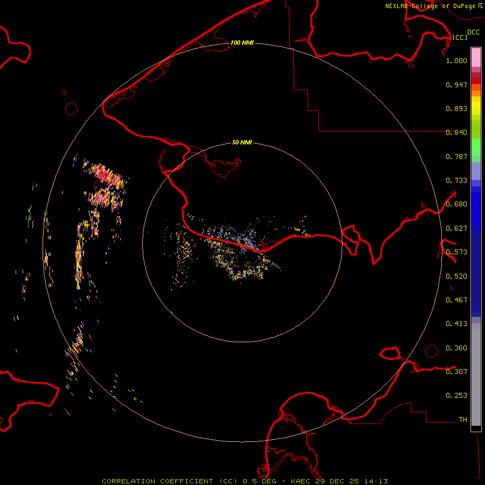This screenshot has height=485, width=485.
Task: Click the 0.680 scale value
Action: point(456,204)
